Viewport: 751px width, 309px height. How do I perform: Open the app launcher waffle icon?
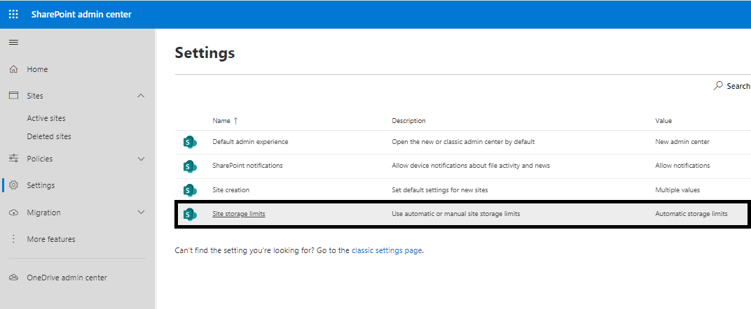[13, 14]
